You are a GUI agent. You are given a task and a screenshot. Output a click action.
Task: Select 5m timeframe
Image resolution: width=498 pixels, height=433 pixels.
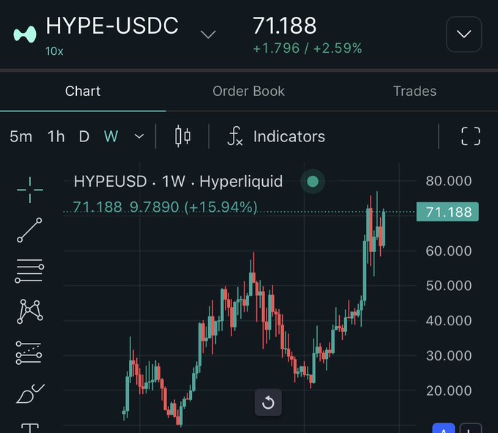[21, 136]
